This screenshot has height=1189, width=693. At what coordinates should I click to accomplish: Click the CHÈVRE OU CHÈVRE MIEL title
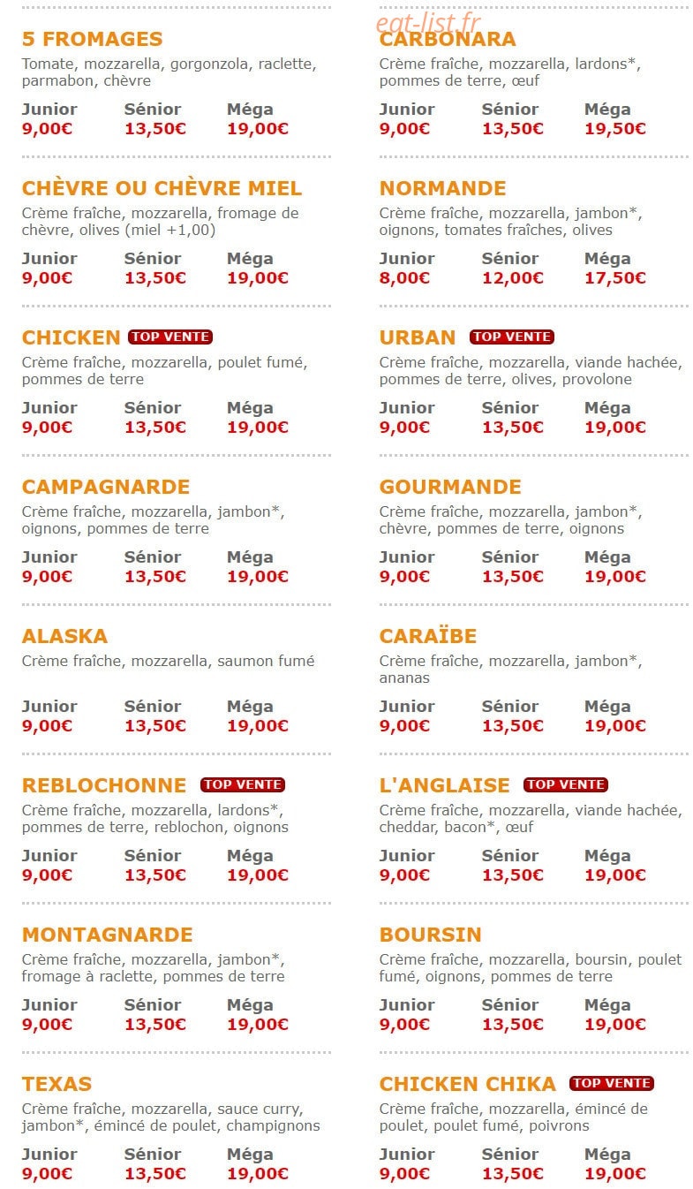(x=162, y=188)
